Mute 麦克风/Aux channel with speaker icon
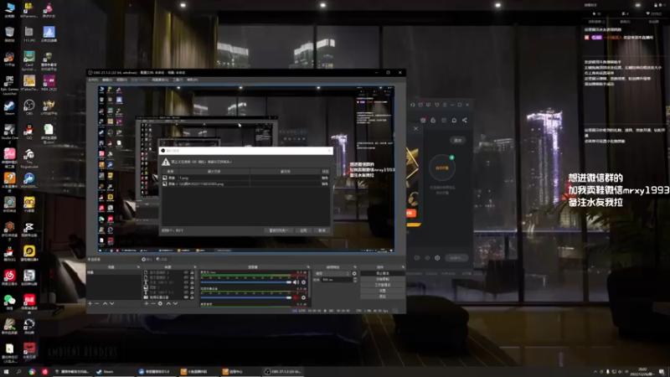 pos(296,282)
